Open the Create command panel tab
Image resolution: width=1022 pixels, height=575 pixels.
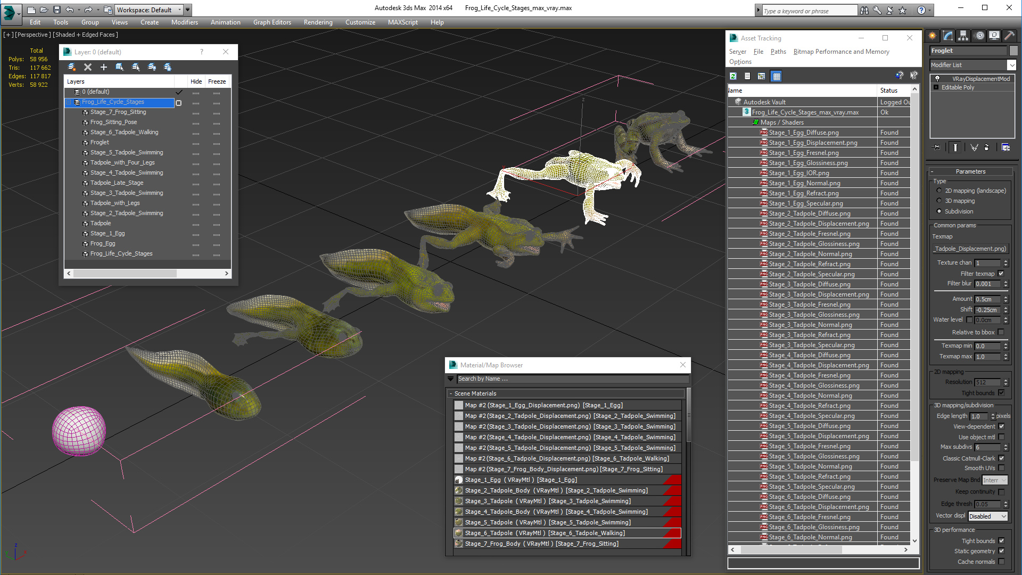pos(933,36)
